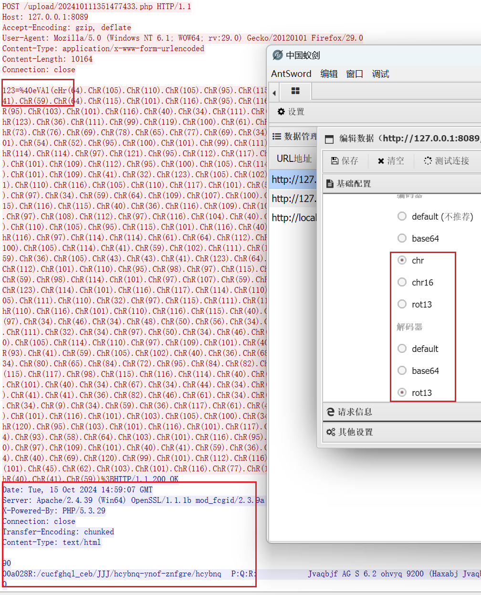The width and height of the screenshot is (481, 595).
Task: Click the Content-Length: 10164 line
Action: 47,59
